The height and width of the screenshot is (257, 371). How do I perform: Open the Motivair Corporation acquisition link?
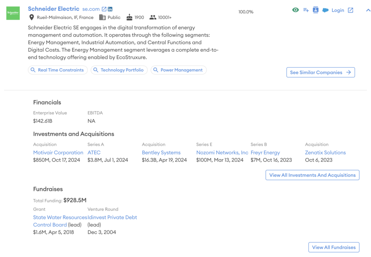tap(58, 153)
